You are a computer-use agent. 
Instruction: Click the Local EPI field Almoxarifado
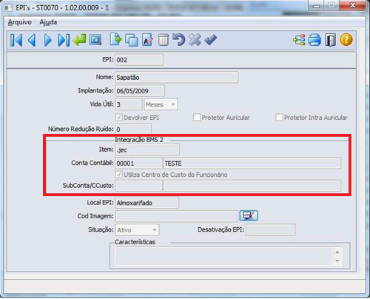(147, 203)
